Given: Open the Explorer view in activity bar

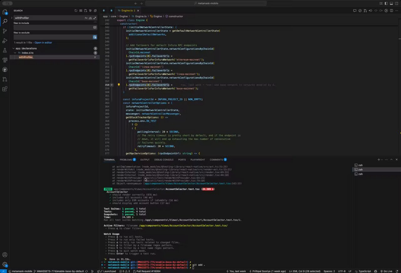Looking at the screenshot, I should [5, 12].
